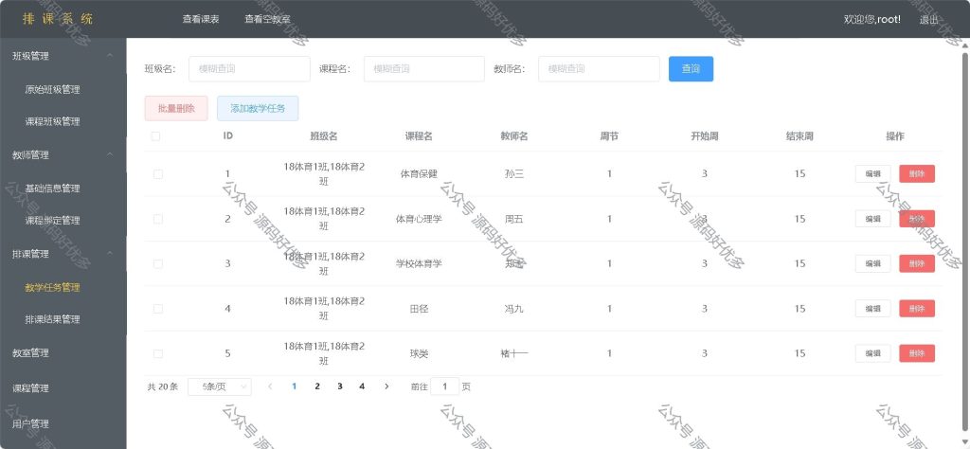The width and height of the screenshot is (970, 449).
Task: Check the row for 体育心理学
Action: click(158, 219)
